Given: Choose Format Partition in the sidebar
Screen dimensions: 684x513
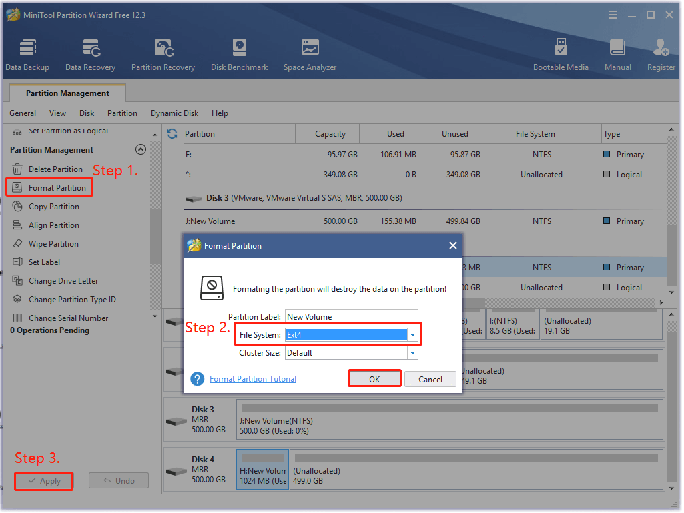Looking at the screenshot, I should point(49,188).
